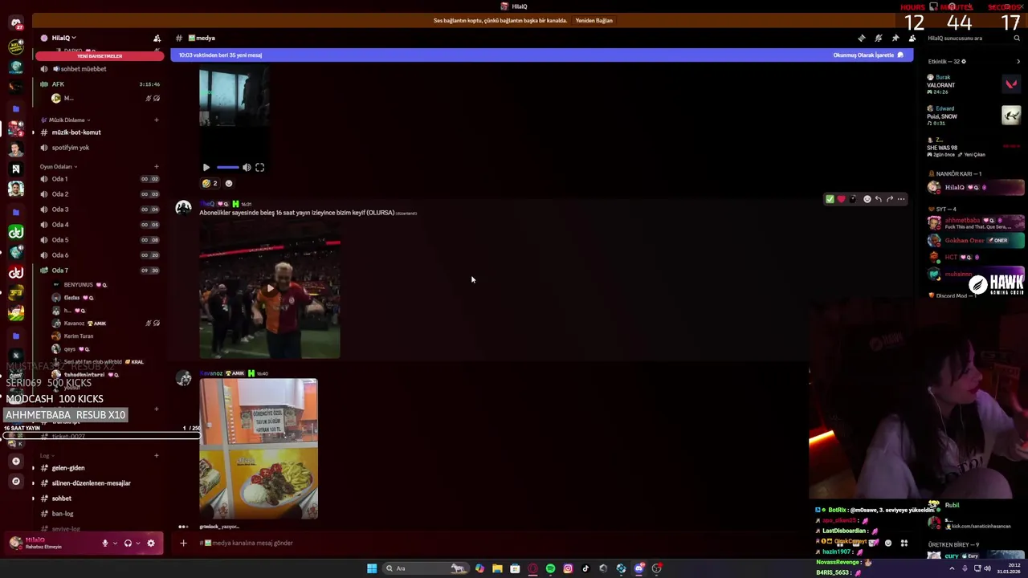Image resolution: width=1028 pixels, height=578 pixels.
Task: Add reaction smiley below first video
Action: 229,183
